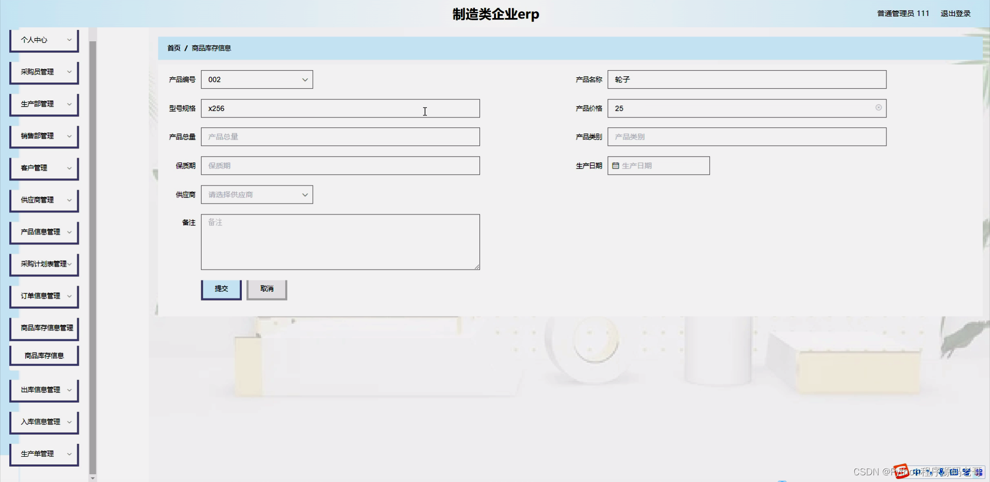The height and width of the screenshot is (482, 990).
Task: Submit the form with 提交 button
Action: coord(221,289)
